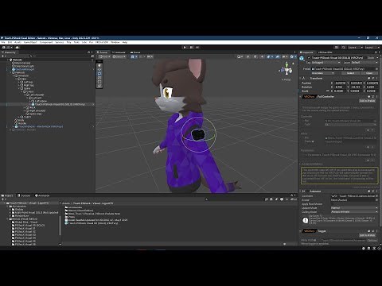The height and width of the screenshot is (286, 382).
Task: Toggle 2D view in Scene toolbar
Action: coord(248,56)
